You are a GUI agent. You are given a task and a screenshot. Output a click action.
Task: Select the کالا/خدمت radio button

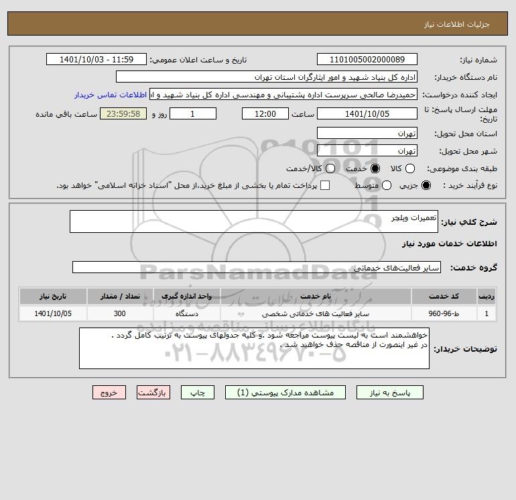pos(330,168)
